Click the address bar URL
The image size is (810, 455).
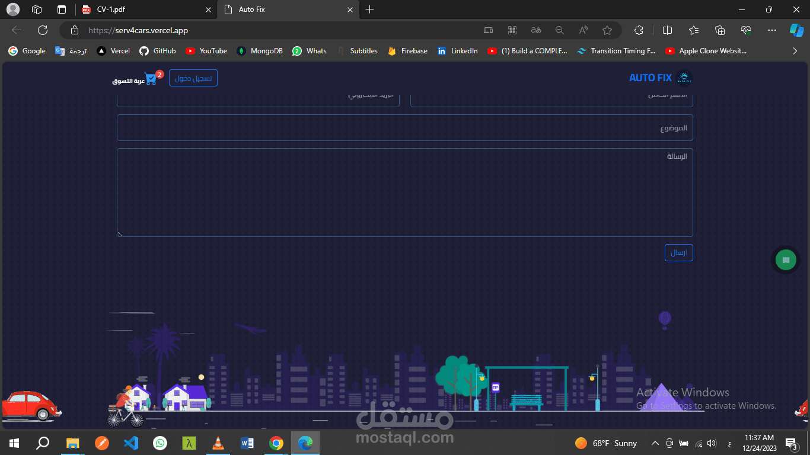[138, 30]
